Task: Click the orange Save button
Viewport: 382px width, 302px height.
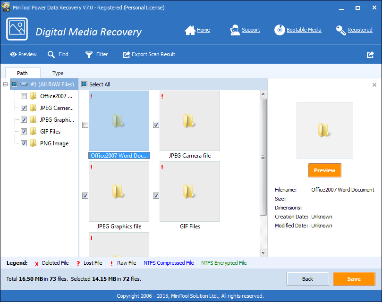Action: coord(354,279)
